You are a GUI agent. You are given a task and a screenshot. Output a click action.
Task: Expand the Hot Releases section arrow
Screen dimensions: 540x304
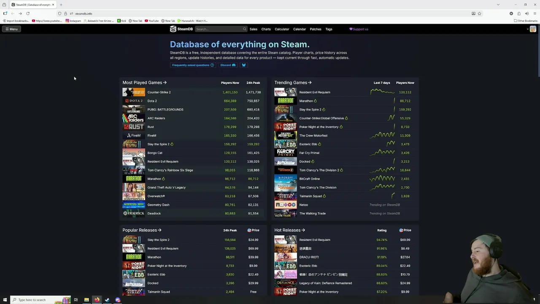(x=303, y=230)
